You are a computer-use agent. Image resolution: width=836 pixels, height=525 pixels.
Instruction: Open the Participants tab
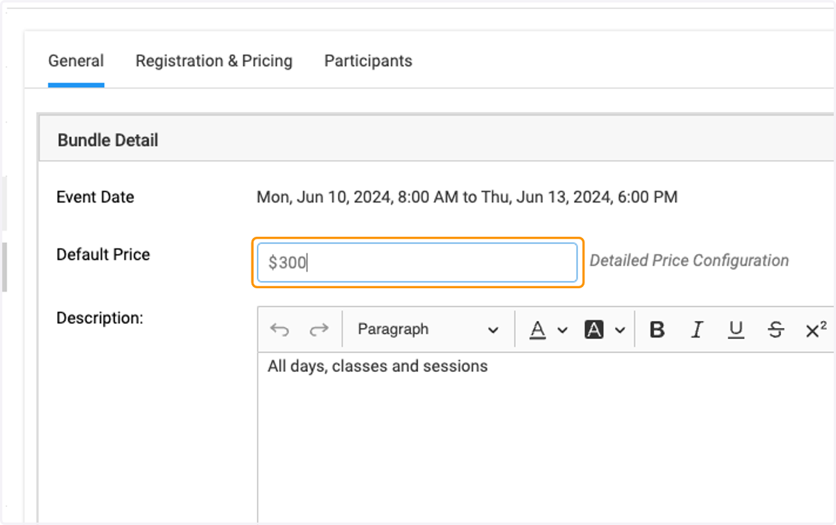point(368,61)
